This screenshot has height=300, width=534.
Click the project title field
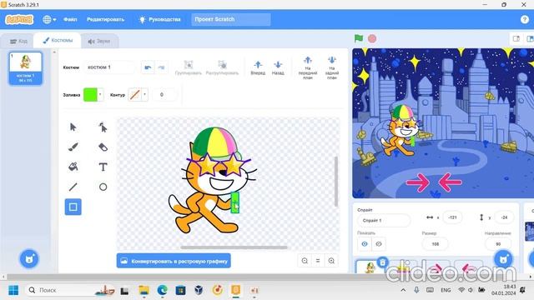click(231, 19)
